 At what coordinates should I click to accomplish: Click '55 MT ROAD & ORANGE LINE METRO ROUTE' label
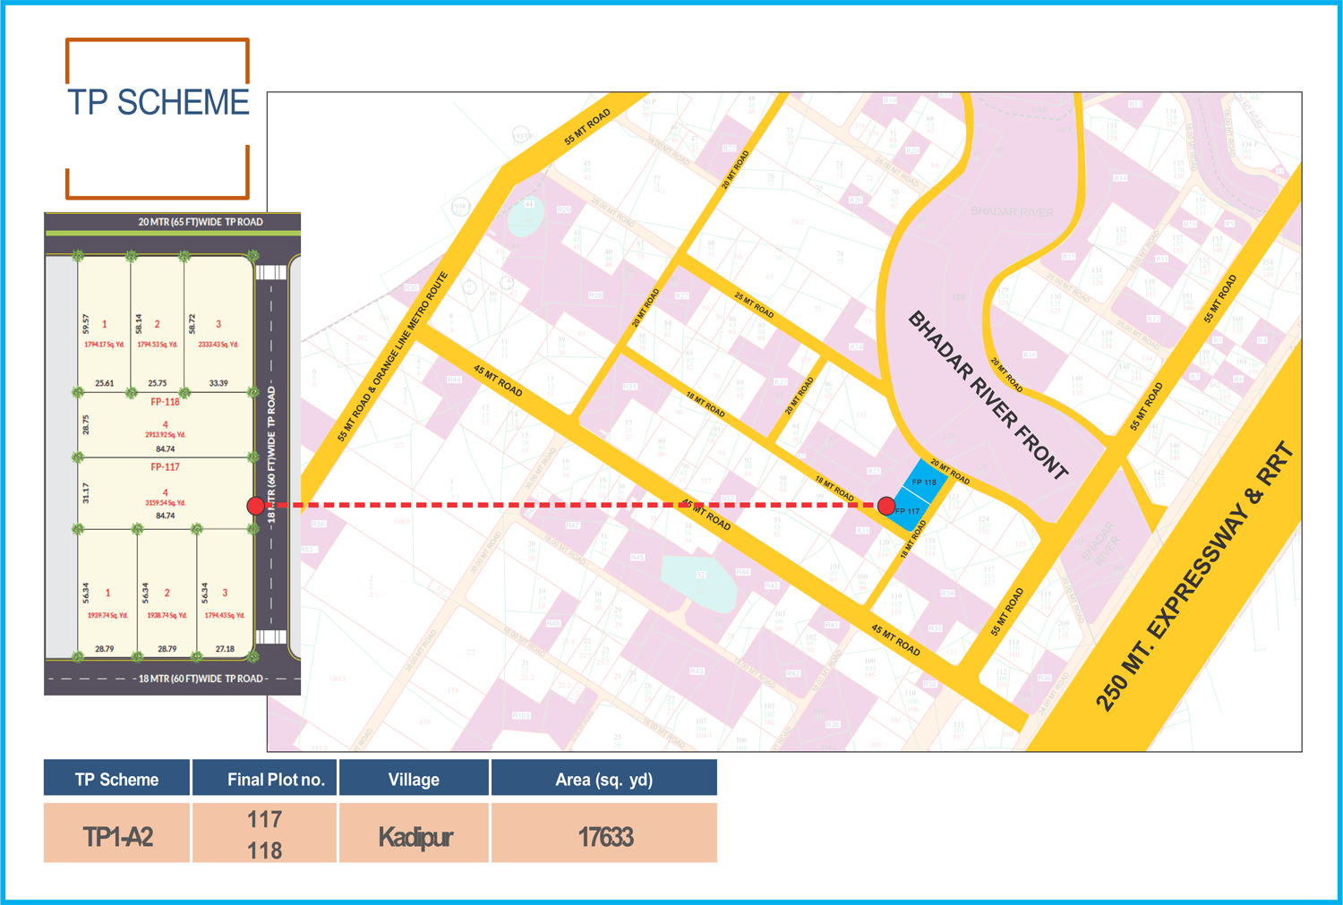point(392,356)
